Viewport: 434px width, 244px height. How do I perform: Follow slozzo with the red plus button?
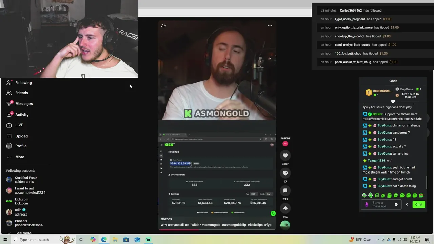tap(285, 144)
